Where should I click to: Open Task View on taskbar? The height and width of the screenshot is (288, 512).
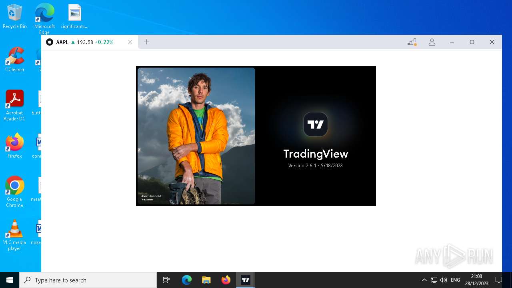tap(166, 280)
